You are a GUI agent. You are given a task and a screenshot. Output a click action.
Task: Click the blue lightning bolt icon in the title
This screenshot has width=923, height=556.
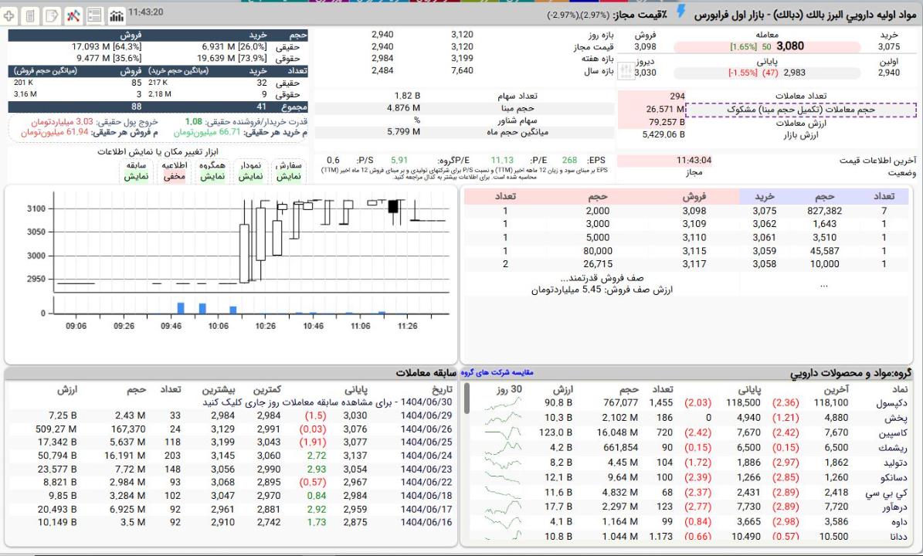(680, 11)
